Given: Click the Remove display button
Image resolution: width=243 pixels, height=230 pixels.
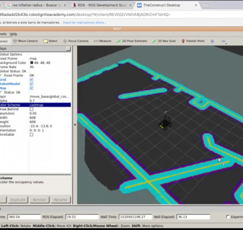Looking at the screenshot, I should pos(39,200).
